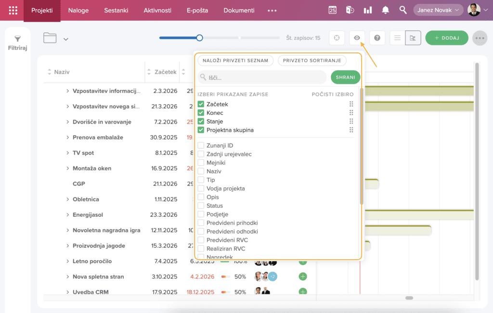Open the folder dropdown chevron

[66, 39]
